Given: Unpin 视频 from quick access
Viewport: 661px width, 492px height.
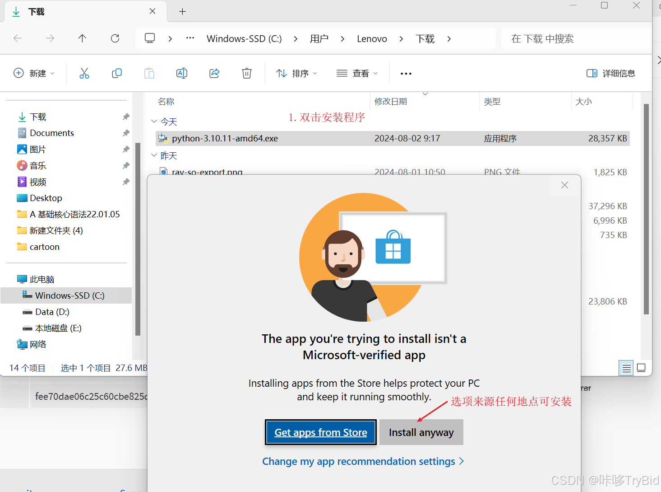Looking at the screenshot, I should pos(126,182).
